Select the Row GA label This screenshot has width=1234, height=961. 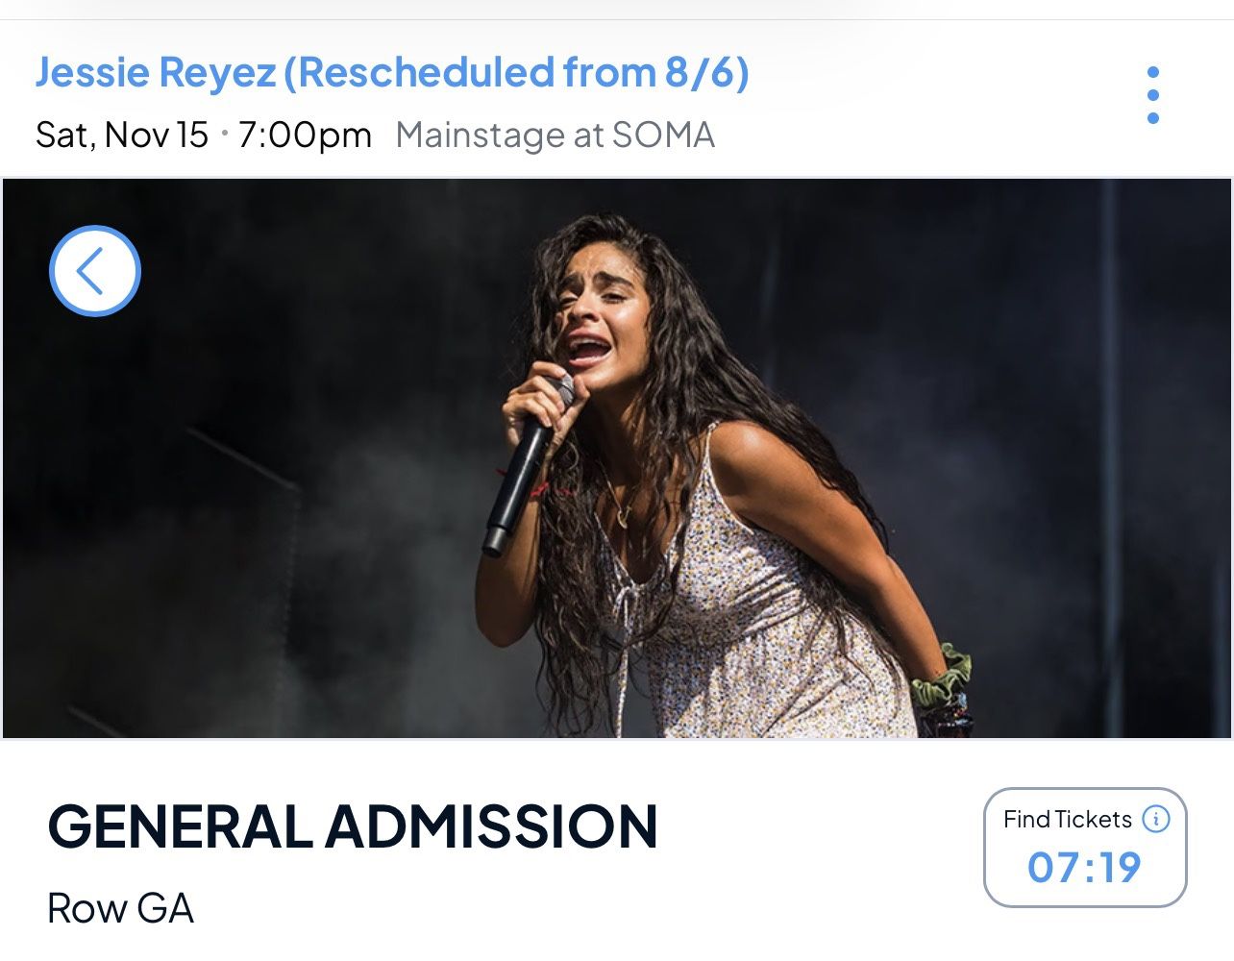(120, 908)
